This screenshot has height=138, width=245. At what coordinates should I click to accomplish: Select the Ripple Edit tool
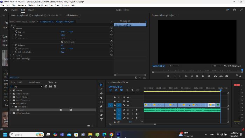pos(101,93)
